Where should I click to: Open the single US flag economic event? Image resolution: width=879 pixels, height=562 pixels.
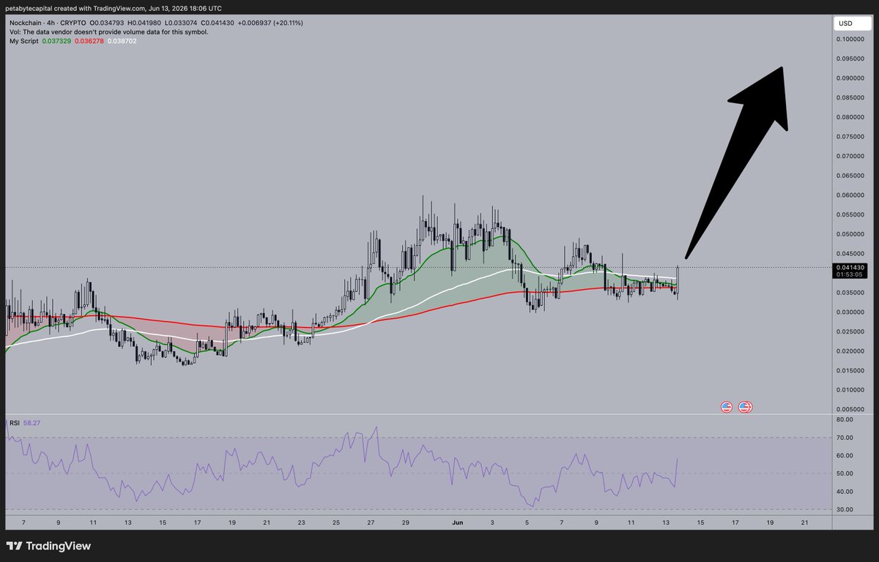727,407
